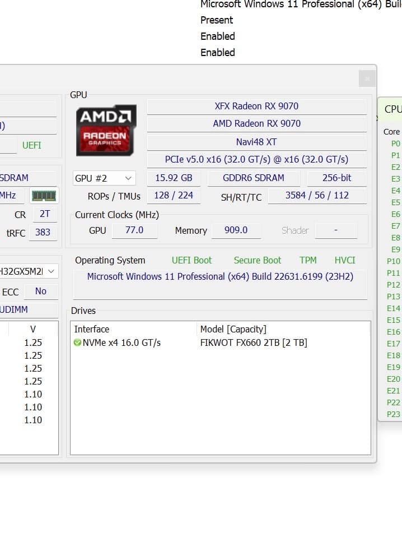Click the Navi48 XT codename field

tap(256, 142)
